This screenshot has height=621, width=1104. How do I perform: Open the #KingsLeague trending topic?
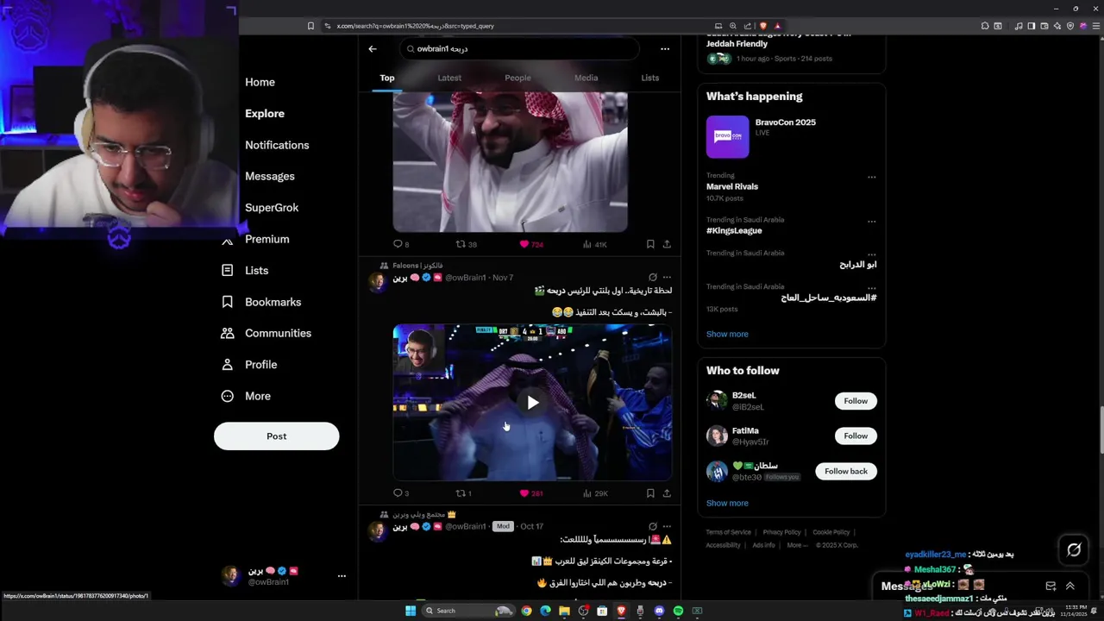click(734, 230)
